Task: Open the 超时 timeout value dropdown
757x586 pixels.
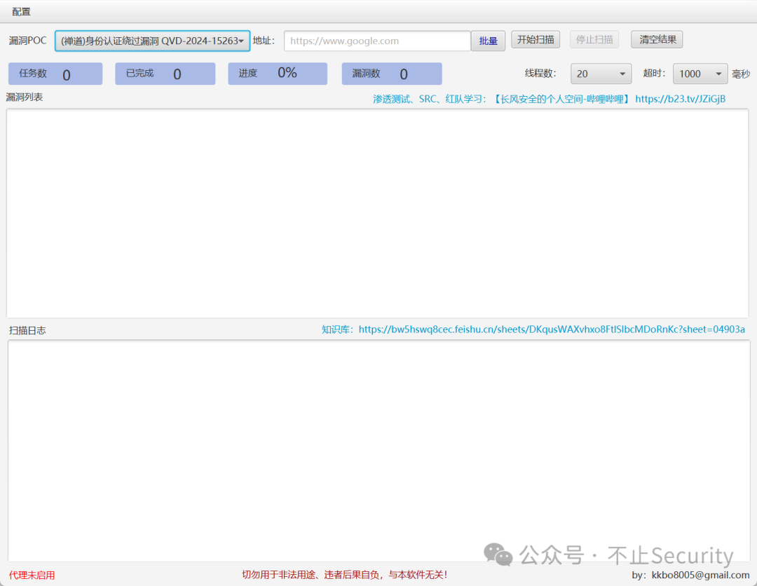Action: tap(700, 73)
